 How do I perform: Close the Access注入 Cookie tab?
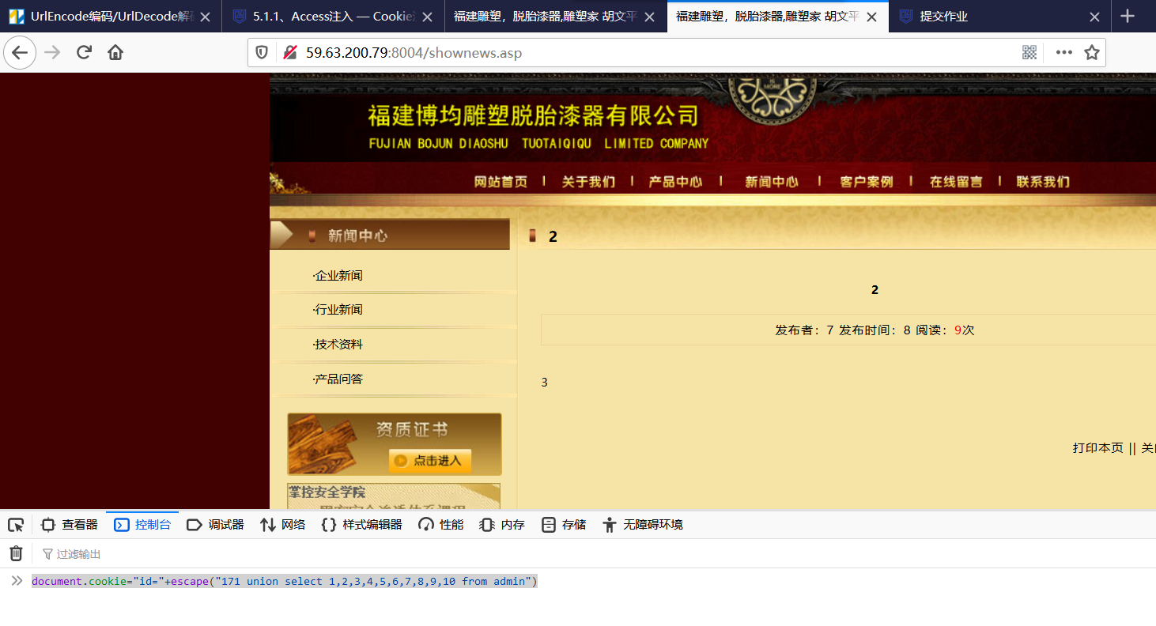(x=428, y=17)
